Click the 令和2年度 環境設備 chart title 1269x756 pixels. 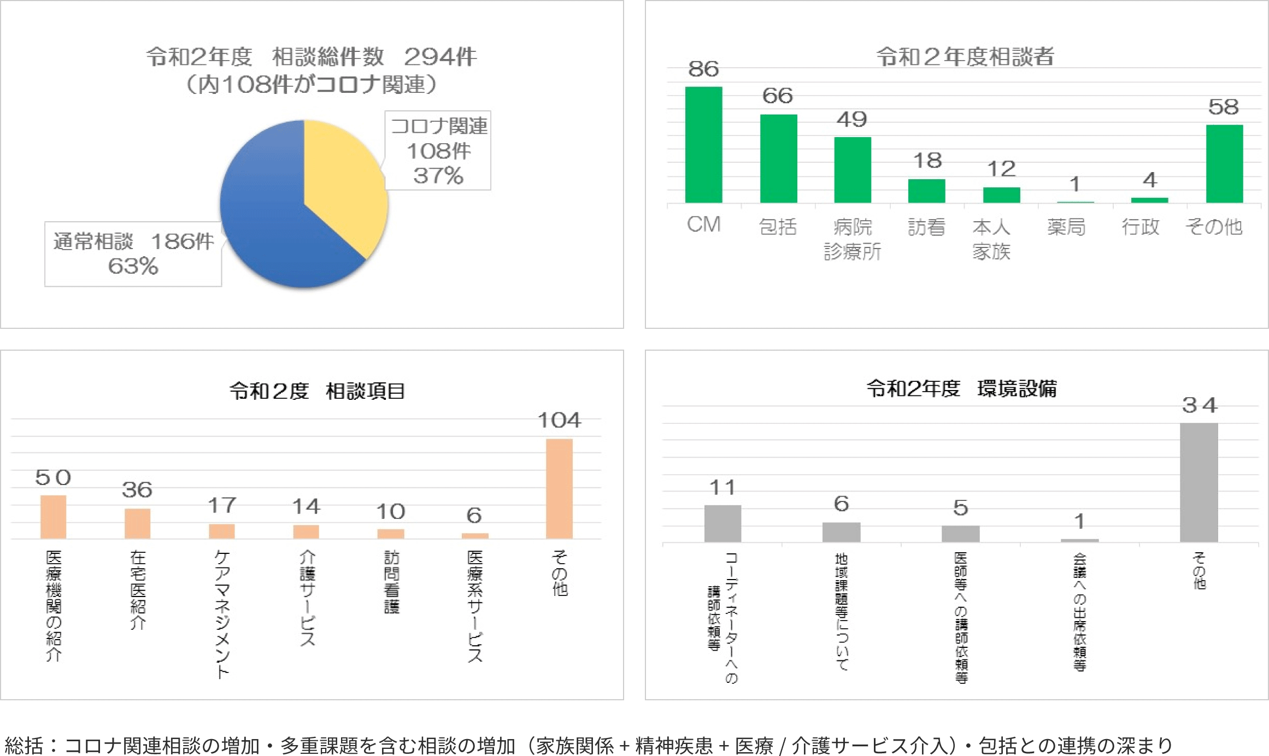tap(961, 388)
